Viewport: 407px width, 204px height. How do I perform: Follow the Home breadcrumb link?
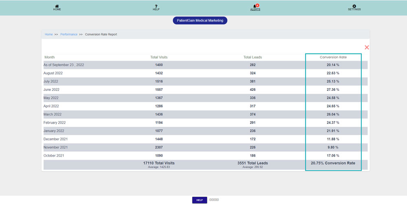point(48,34)
